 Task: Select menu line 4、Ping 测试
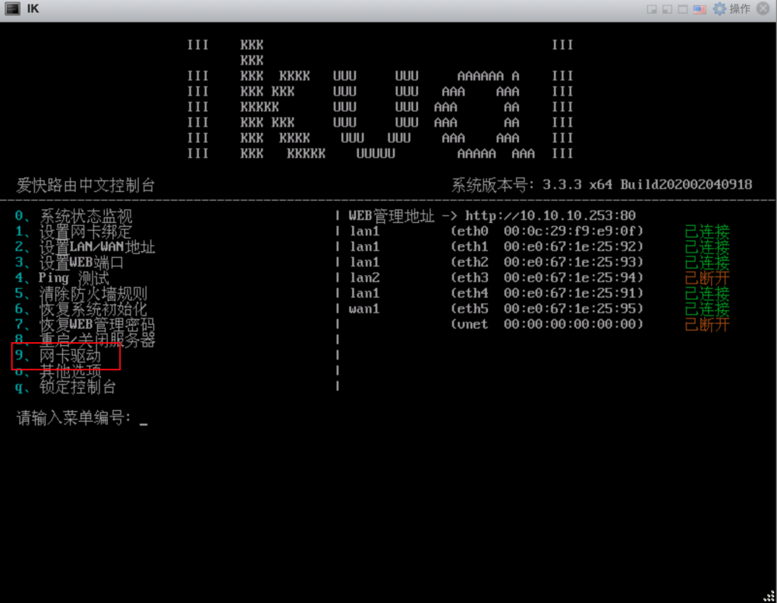click(62, 278)
